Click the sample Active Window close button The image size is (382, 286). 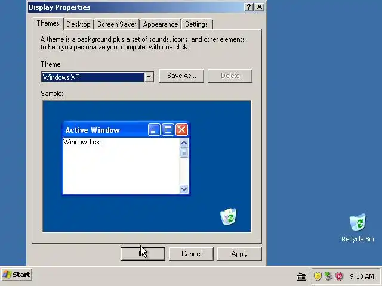coord(181,130)
